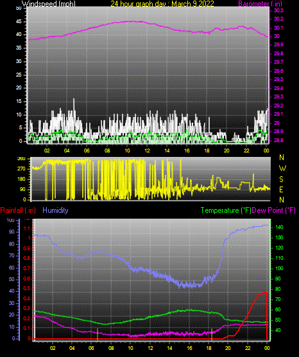Click the magenta "Dew Point (°F)" legend label
Screen dimensions: 299x357
tap(274, 210)
